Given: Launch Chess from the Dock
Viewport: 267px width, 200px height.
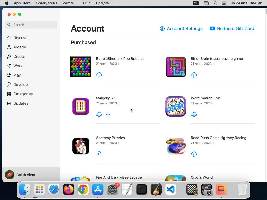Looking at the screenshot, I should (x=192, y=189).
